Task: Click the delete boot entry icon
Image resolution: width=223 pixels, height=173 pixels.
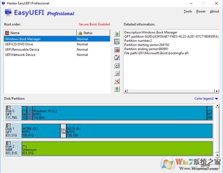Action: coord(117,50)
